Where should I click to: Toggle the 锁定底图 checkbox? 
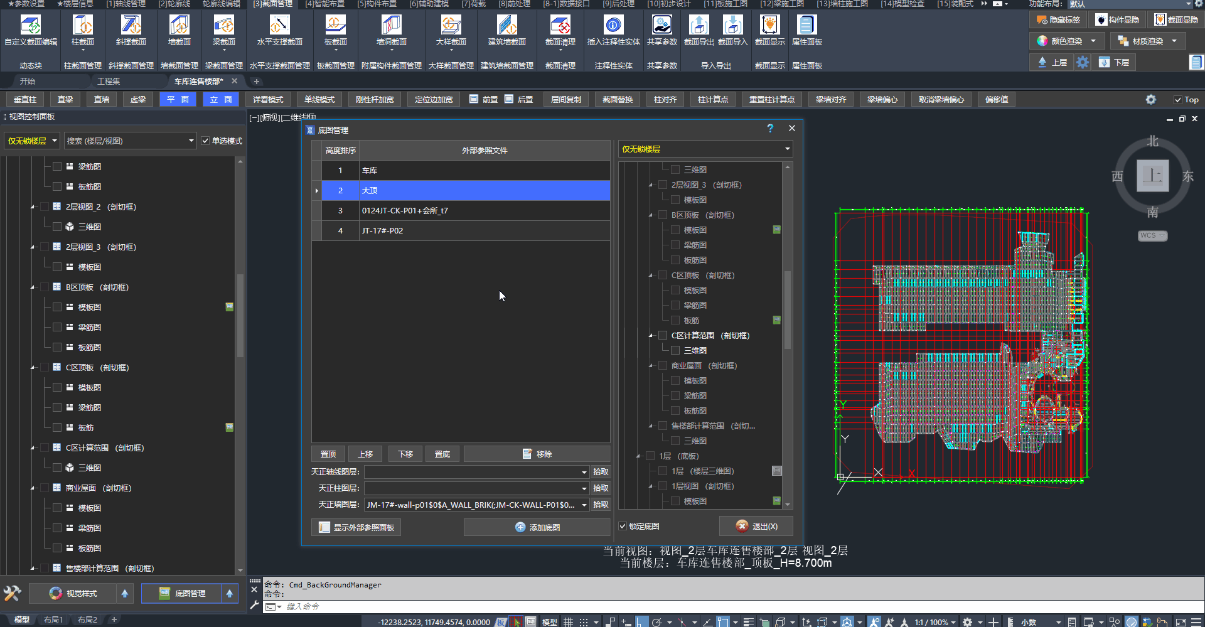click(623, 527)
